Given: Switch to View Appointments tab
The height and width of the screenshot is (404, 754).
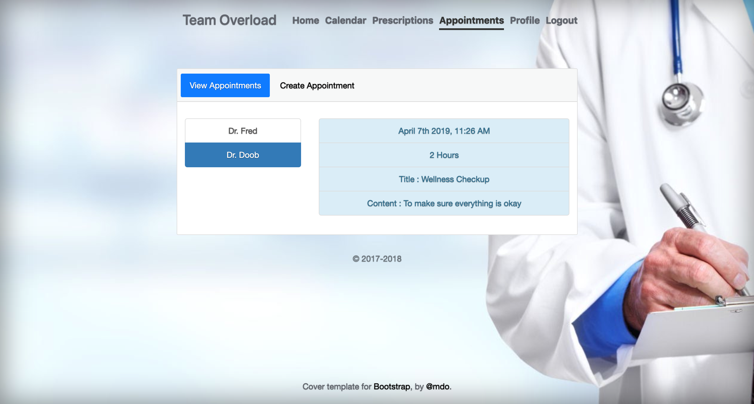Looking at the screenshot, I should tap(225, 85).
